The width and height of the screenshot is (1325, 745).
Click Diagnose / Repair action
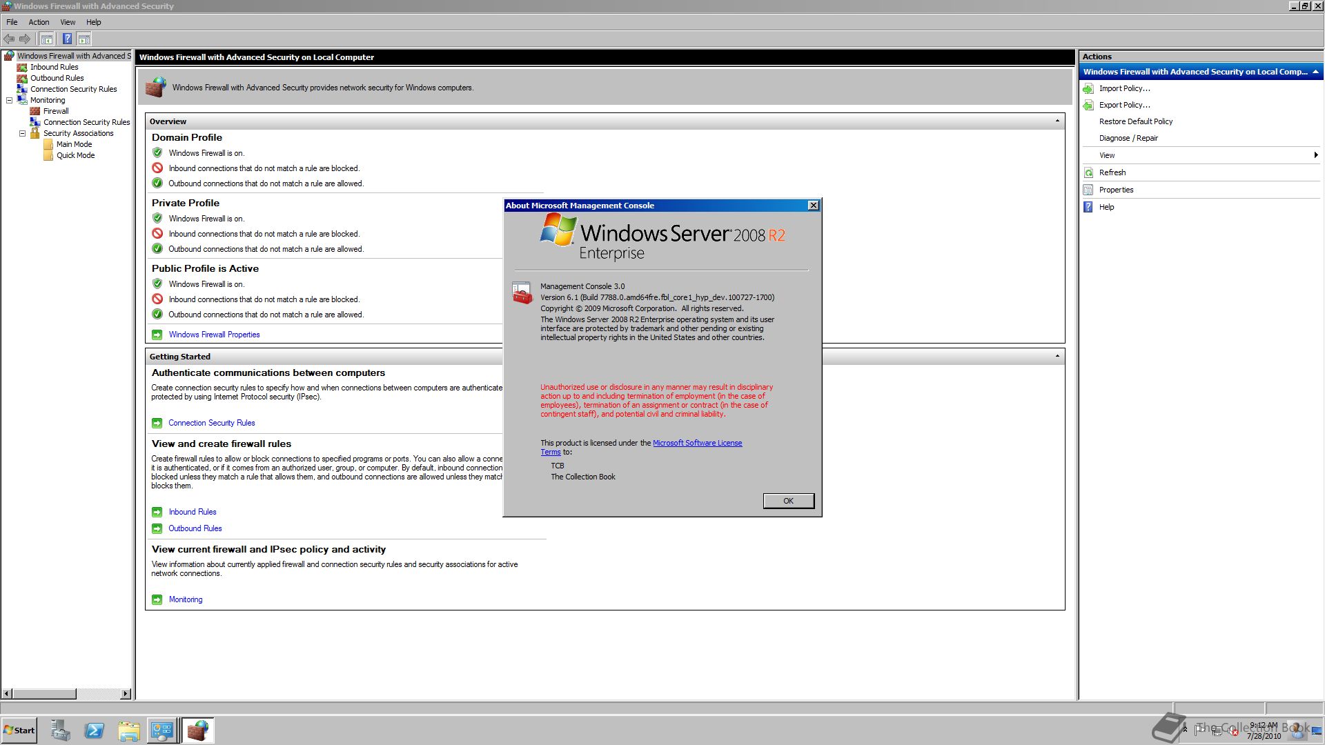pos(1128,138)
